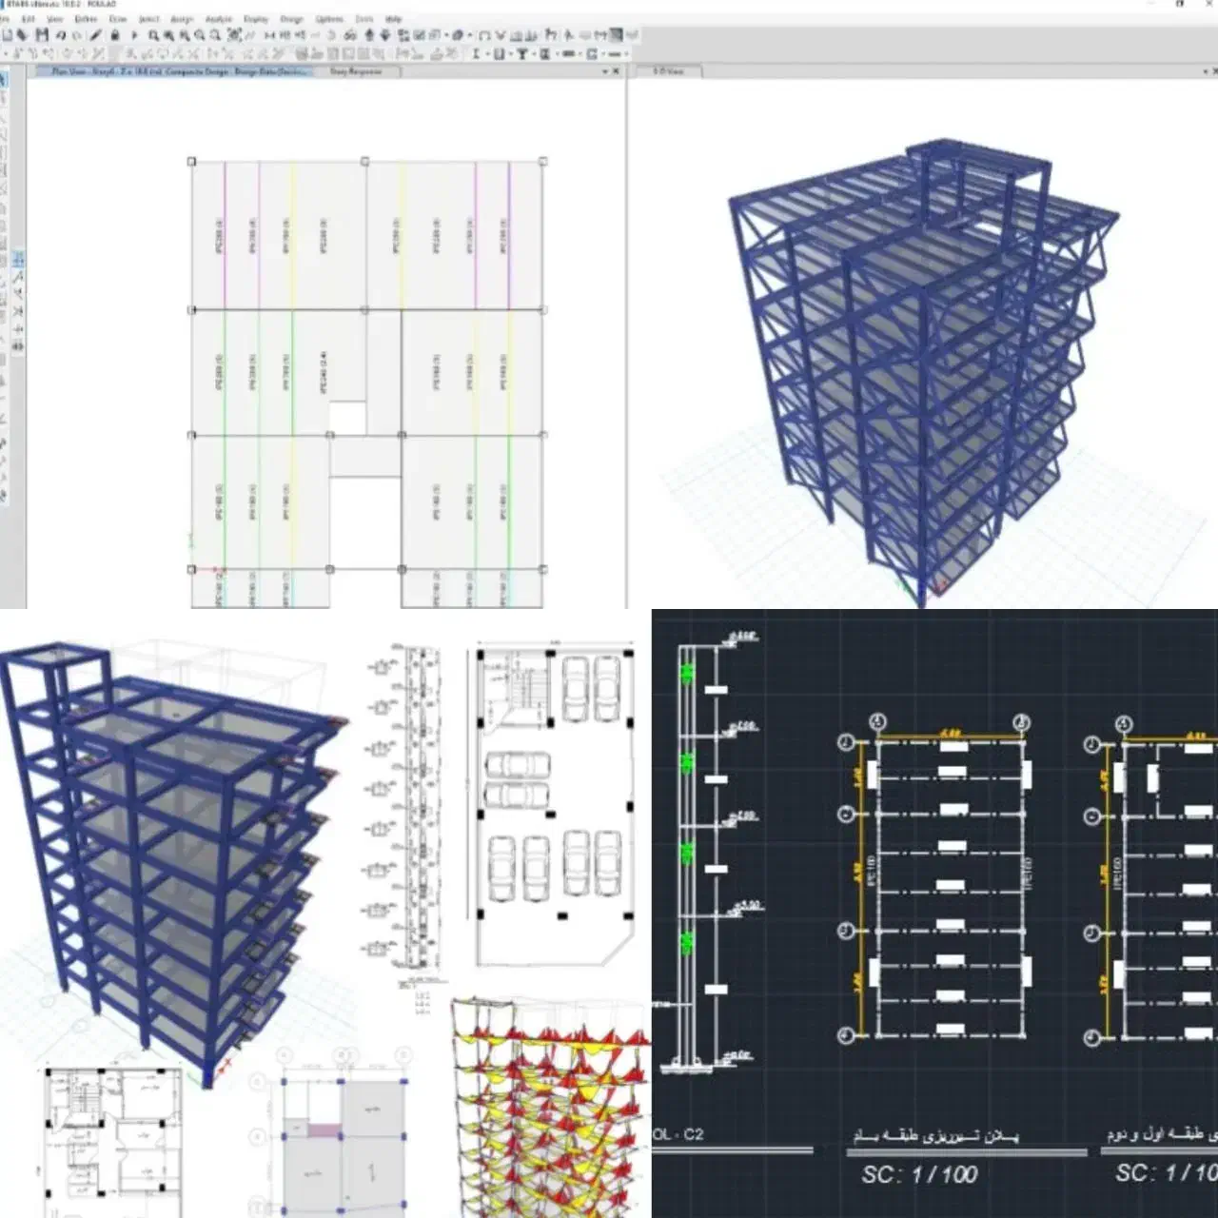Open the dropdown next to the T-shaped design icon
Screen dimensions: 1218x1218
click(x=533, y=54)
